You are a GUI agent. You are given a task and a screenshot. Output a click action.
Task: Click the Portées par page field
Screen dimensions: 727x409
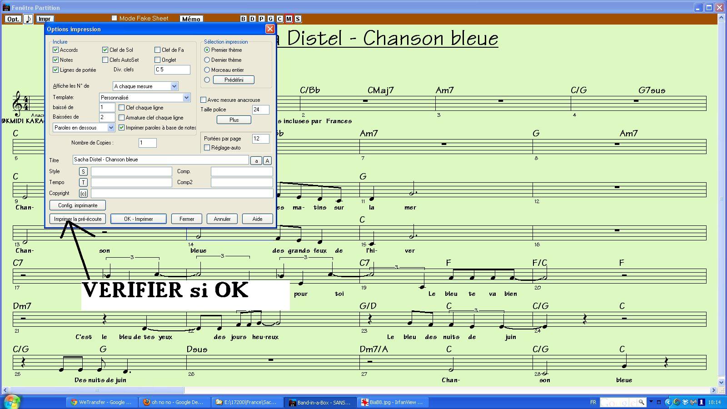tap(260, 139)
